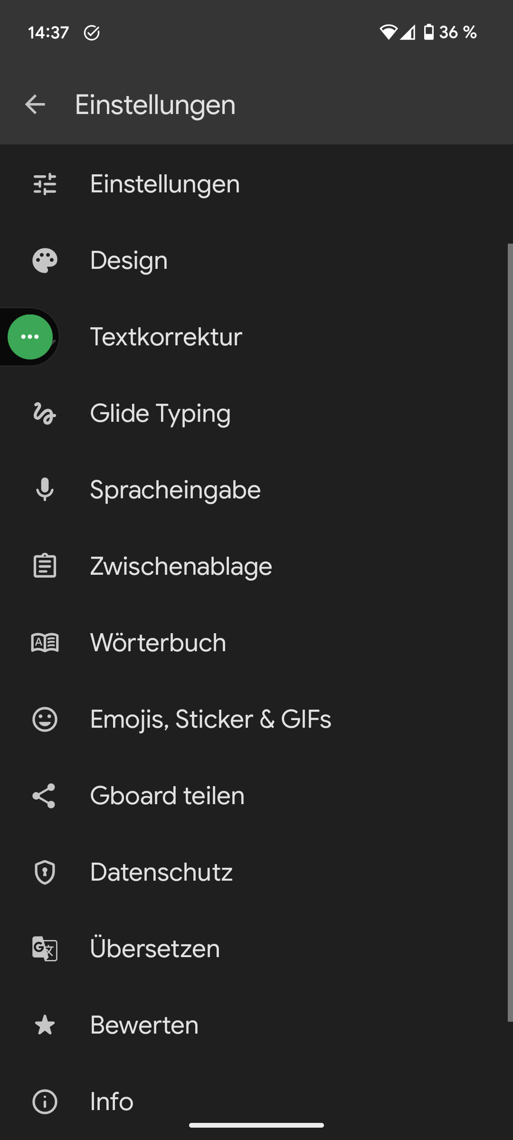Click the vertical scrollbar on right edge

[x=510, y=632]
